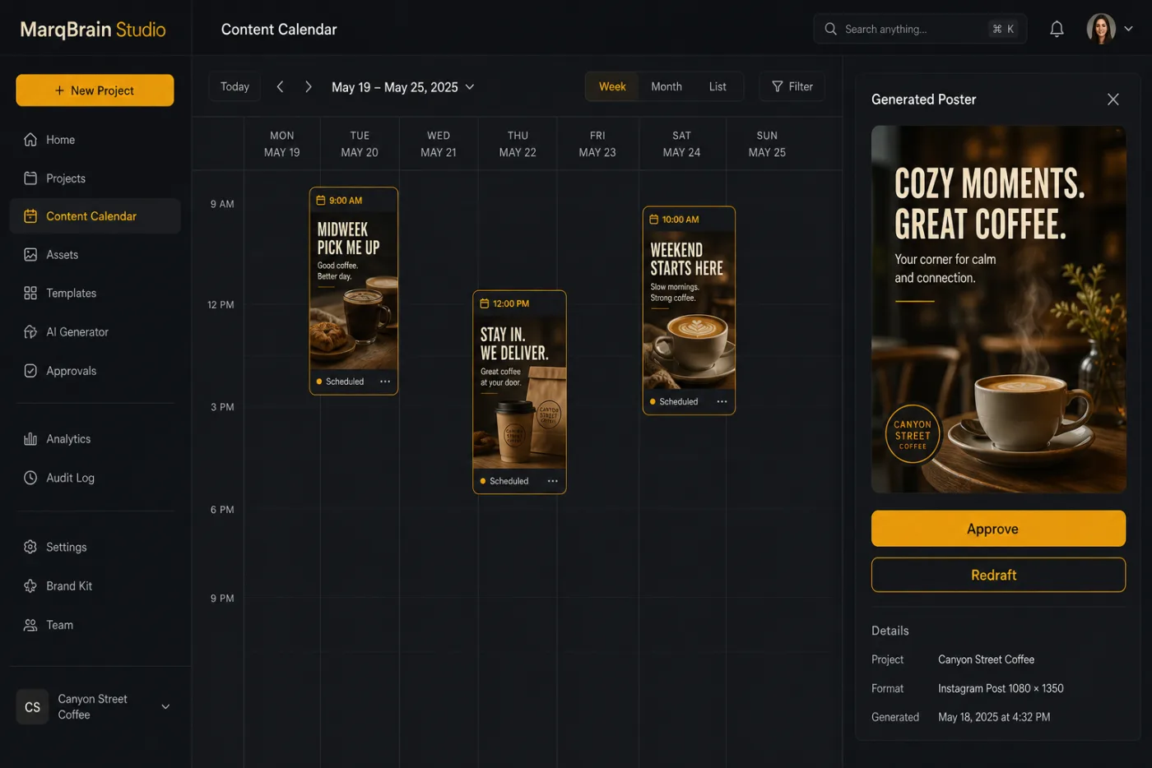Click the Scheduled status on Tuesday card
The width and height of the screenshot is (1152, 768).
pos(341,382)
